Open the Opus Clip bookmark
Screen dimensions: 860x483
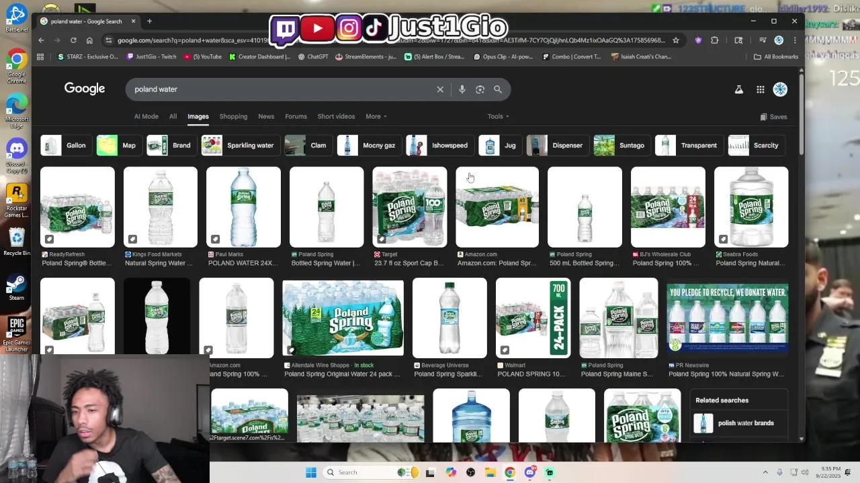click(x=503, y=57)
